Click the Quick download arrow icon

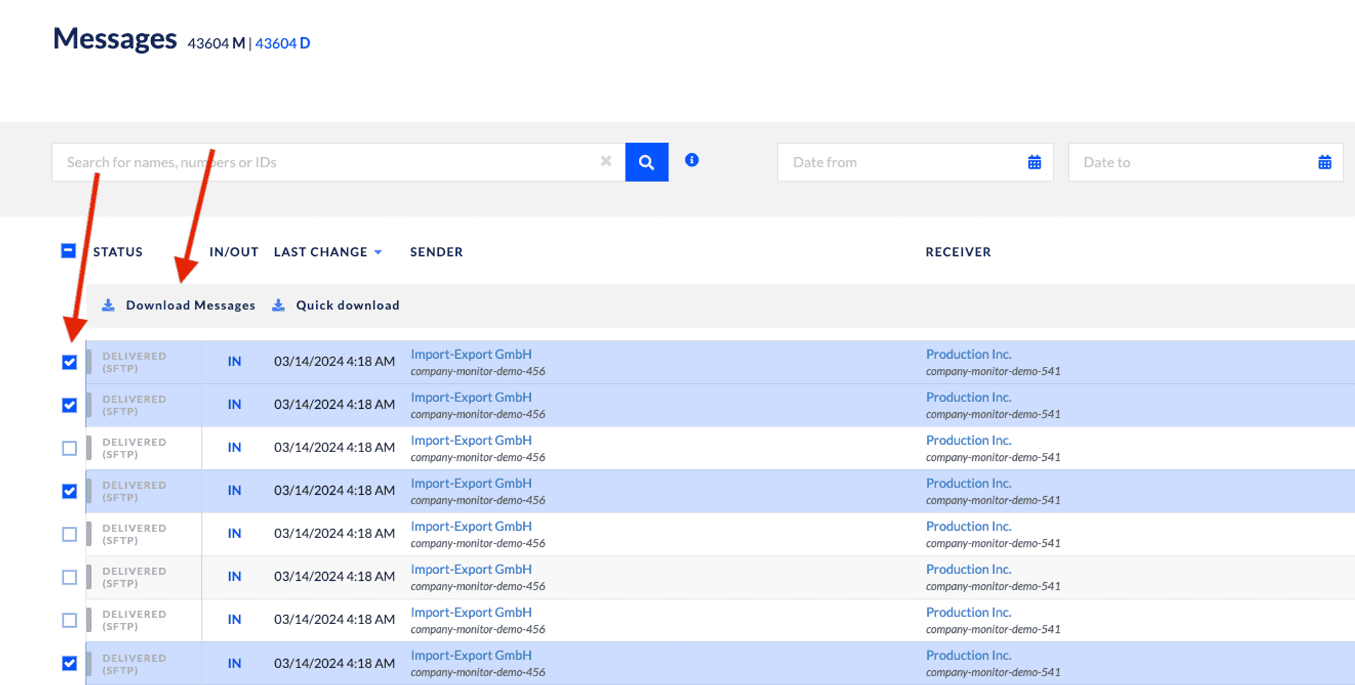278,305
